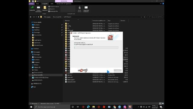This screenshot has width=193, height=109.
Task: Open Herramientas de aplicación tab
Action: coord(64,4)
